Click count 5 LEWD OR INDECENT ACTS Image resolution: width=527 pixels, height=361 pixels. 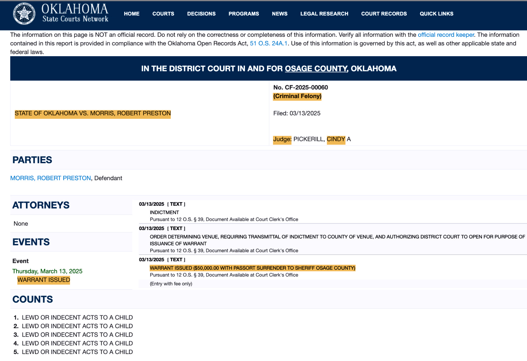pos(77,352)
